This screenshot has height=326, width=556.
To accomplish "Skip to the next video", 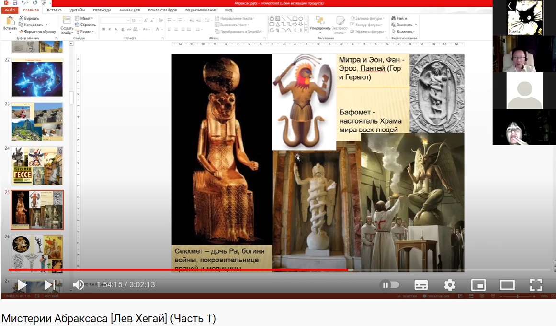I will tap(50, 284).
